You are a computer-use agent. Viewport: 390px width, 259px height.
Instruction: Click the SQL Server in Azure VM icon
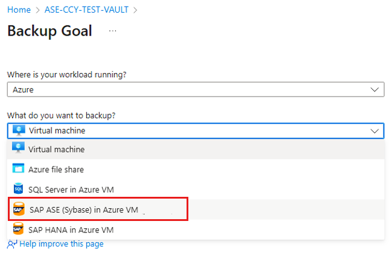pyautogui.click(x=18, y=190)
